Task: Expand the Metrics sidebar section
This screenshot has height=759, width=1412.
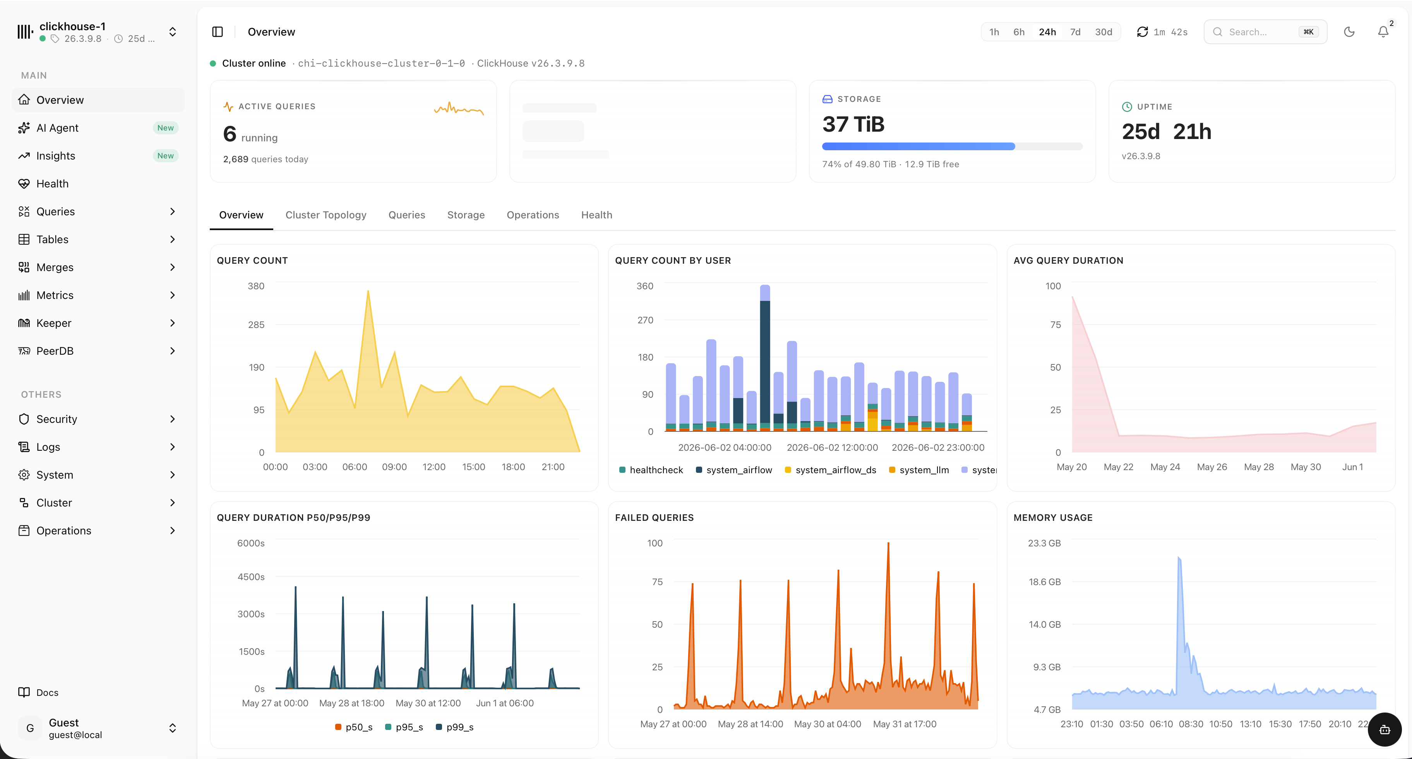Action: pos(173,295)
